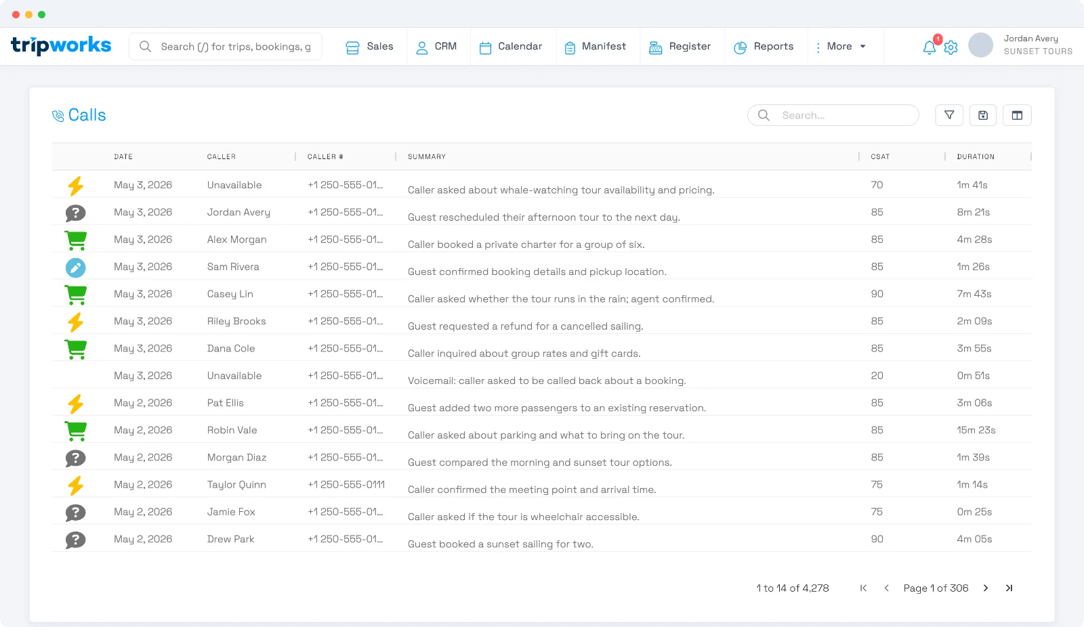Click the question bubble icon for Jamie Fox
Image resolution: width=1084 pixels, height=627 pixels.
coord(76,513)
